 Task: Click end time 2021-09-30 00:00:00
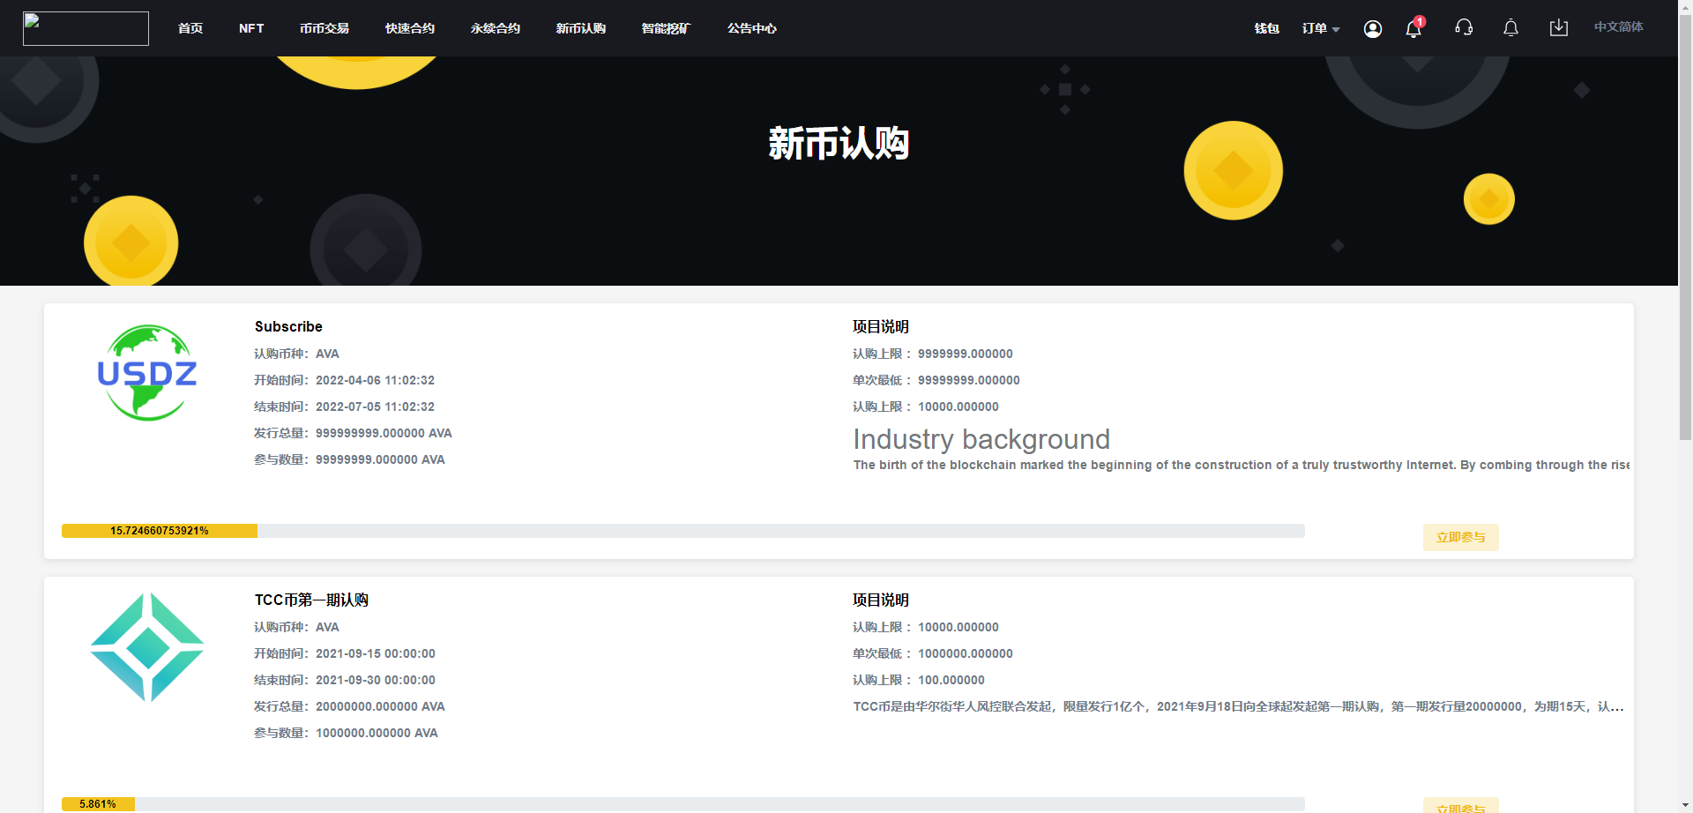coord(376,681)
